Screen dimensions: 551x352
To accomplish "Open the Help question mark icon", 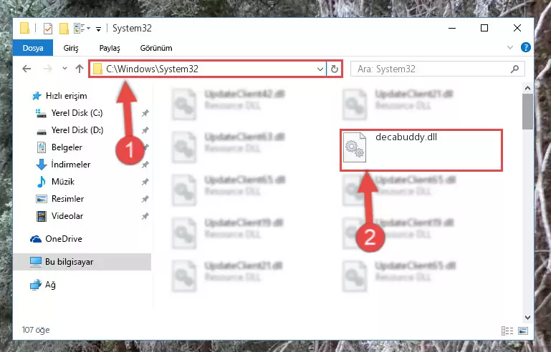I will click(526, 47).
